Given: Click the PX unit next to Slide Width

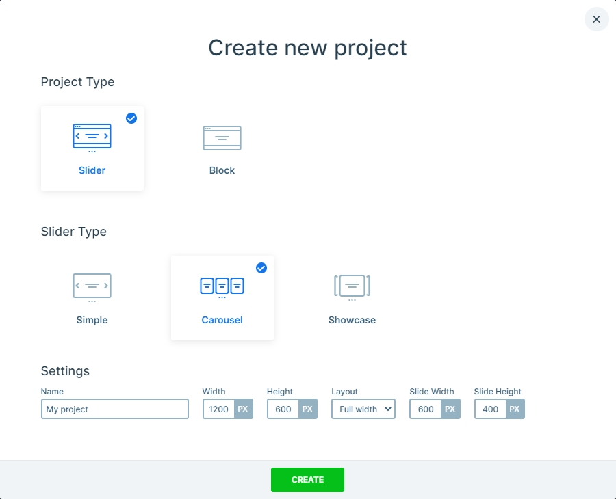Looking at the screenshot, I should pyautogui.click(x=450, y=409).
